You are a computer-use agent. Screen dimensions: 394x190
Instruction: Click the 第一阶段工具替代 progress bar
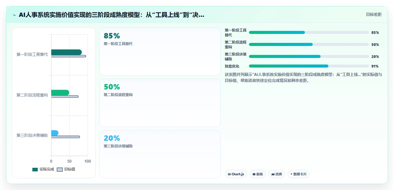(309, 32)
